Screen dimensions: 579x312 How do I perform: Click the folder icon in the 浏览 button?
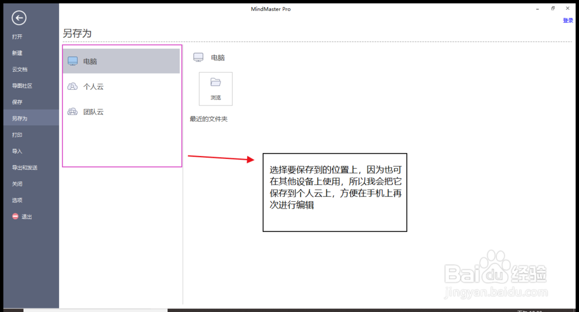tap(215, 82)
